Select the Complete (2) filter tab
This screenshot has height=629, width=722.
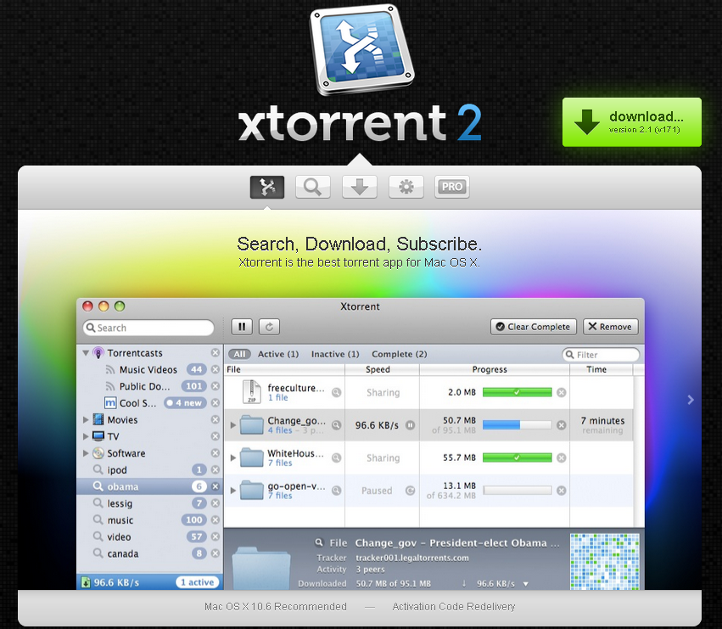pos(399,354)
